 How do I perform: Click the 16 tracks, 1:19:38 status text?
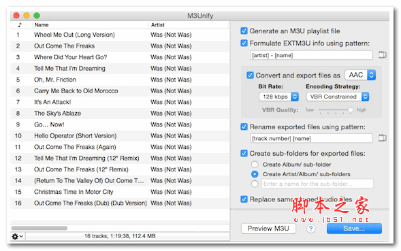click(x=120, y=236)
